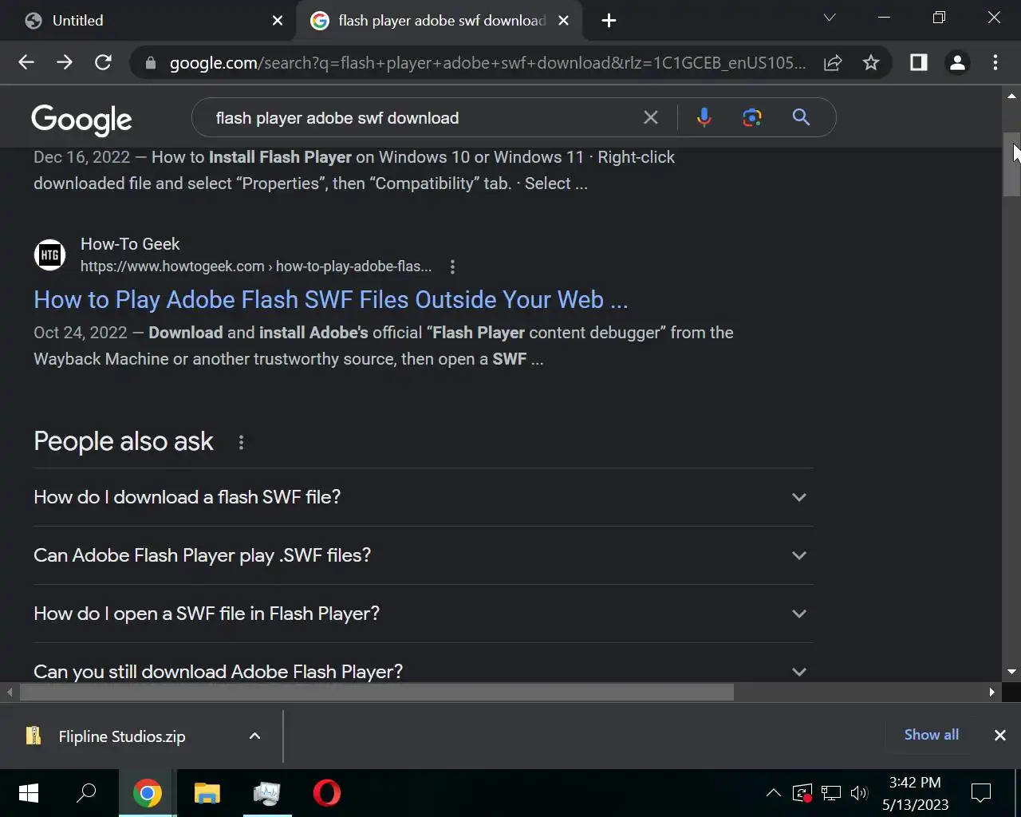
Task: Show hidden system tray icons
Action: pos(773,793)
